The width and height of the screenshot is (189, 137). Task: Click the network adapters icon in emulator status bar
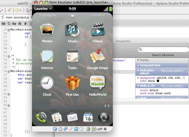(65, 129)
